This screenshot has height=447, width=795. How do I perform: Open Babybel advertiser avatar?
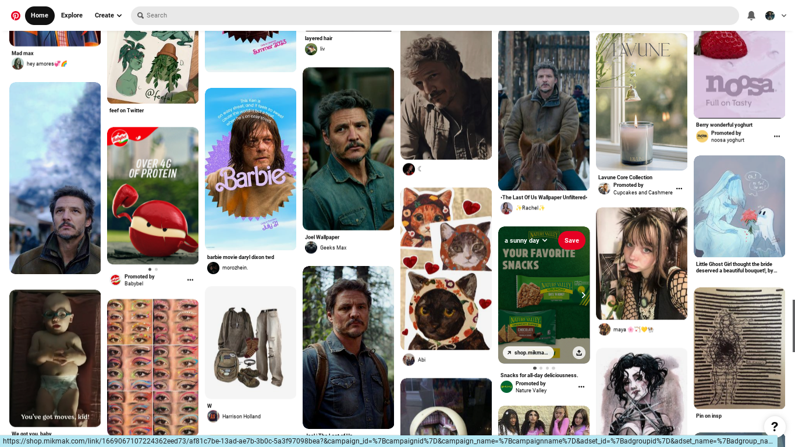(115, 280)
